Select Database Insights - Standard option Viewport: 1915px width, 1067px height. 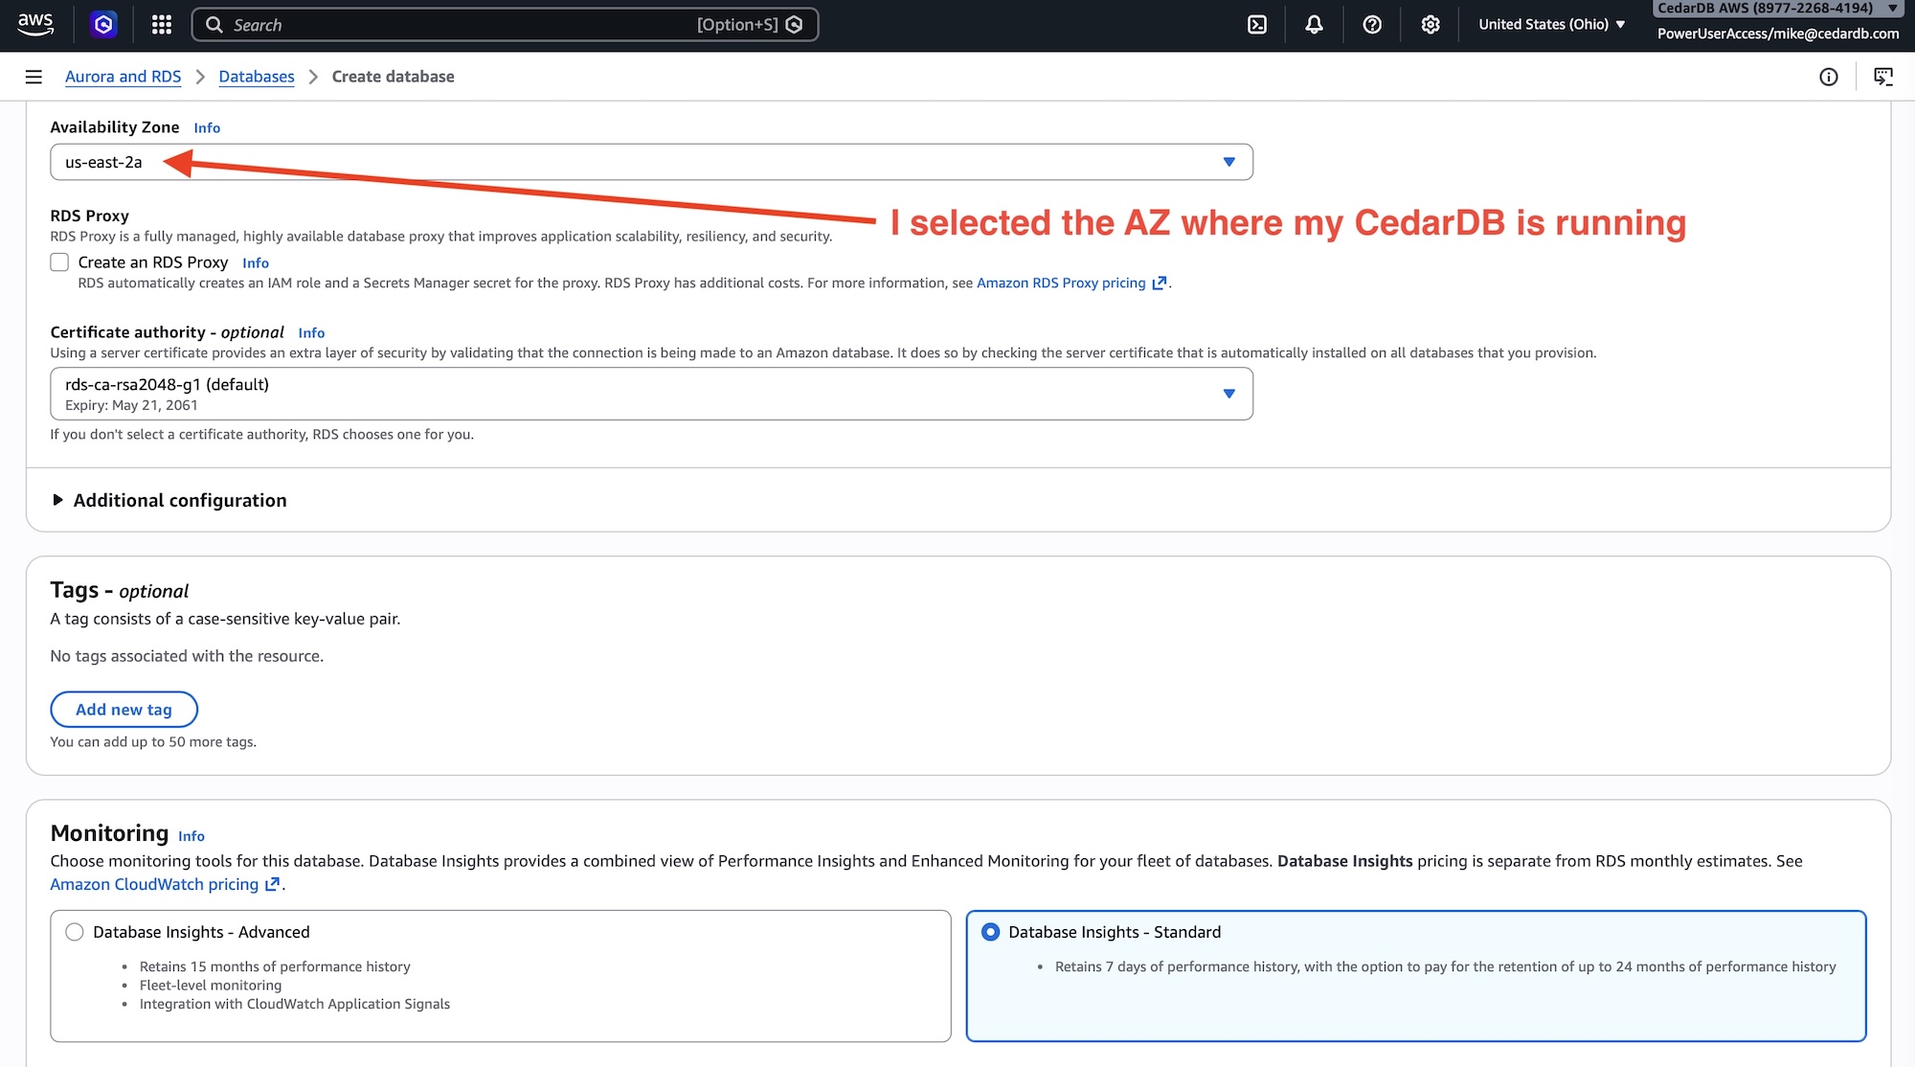point(990,932)
